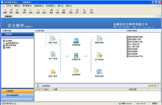Close the document tab with the X
162x105 pixels.
click(x=160, y=16)
